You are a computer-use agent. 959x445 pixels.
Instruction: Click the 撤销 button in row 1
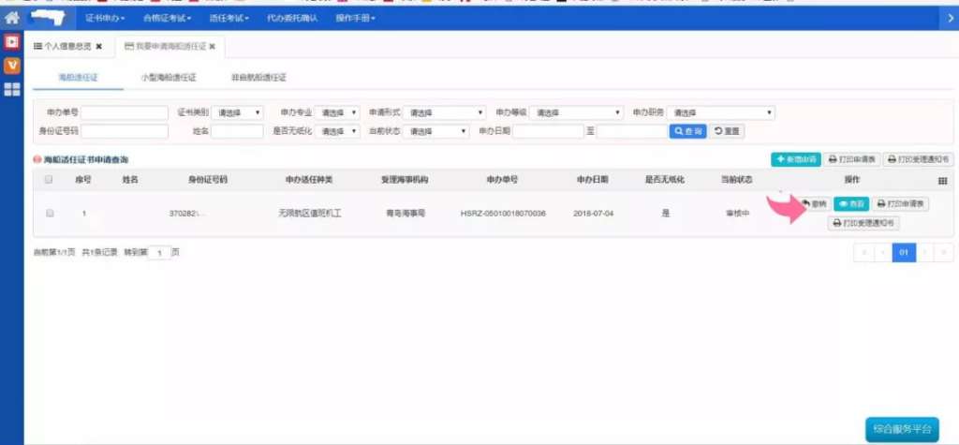814,204
